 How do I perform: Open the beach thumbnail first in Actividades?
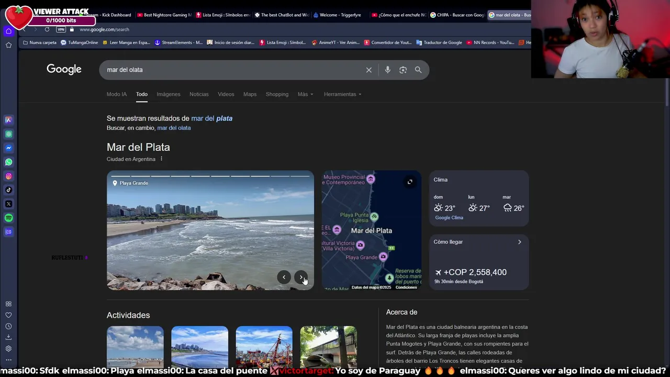pos(135,347)
